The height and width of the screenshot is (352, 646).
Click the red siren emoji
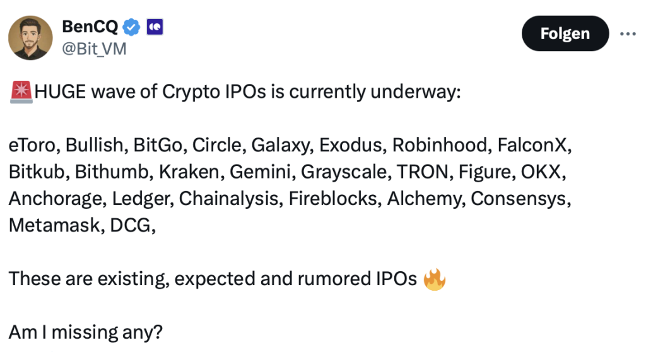pos(21,92)
